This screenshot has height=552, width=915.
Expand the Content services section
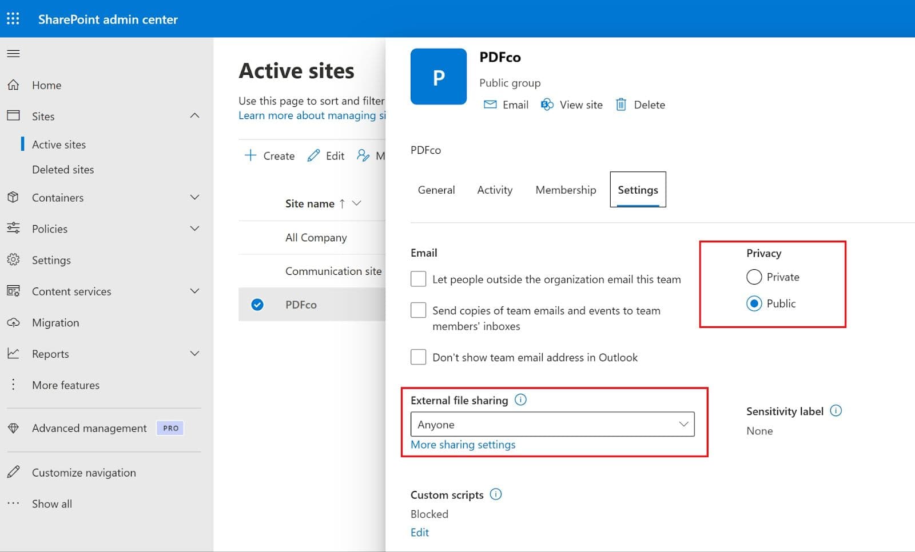pos(195,291)
